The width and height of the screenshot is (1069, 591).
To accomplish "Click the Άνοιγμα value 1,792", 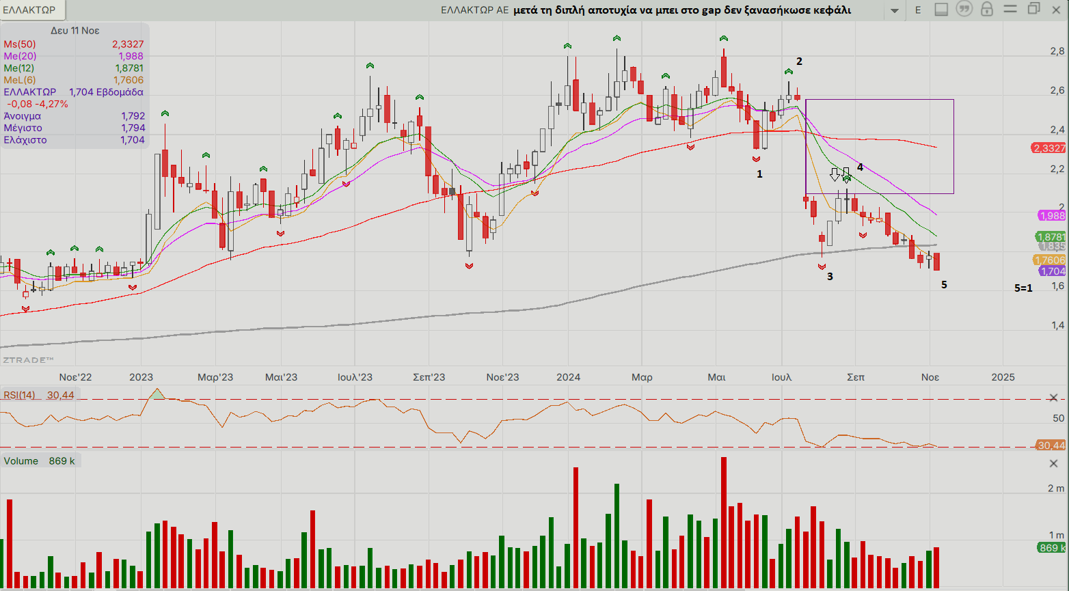I will [x=133, y=116].
